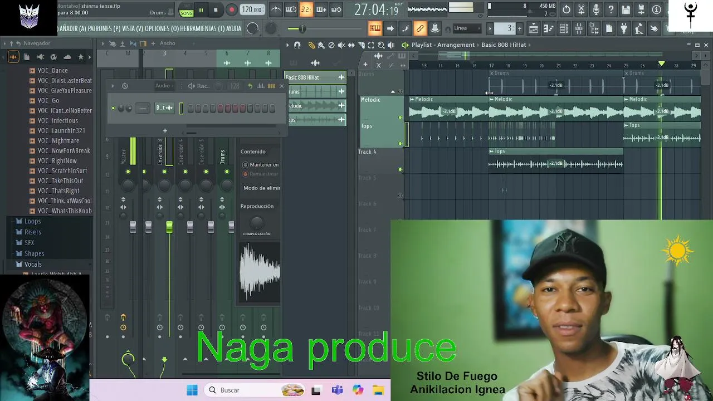Open the PATRONES menu
This screenshot has width=713, height=401.
(104, 28)
